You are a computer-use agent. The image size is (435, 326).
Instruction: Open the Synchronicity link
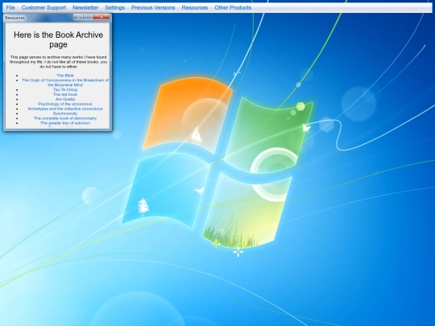click(x=65, y=113)
